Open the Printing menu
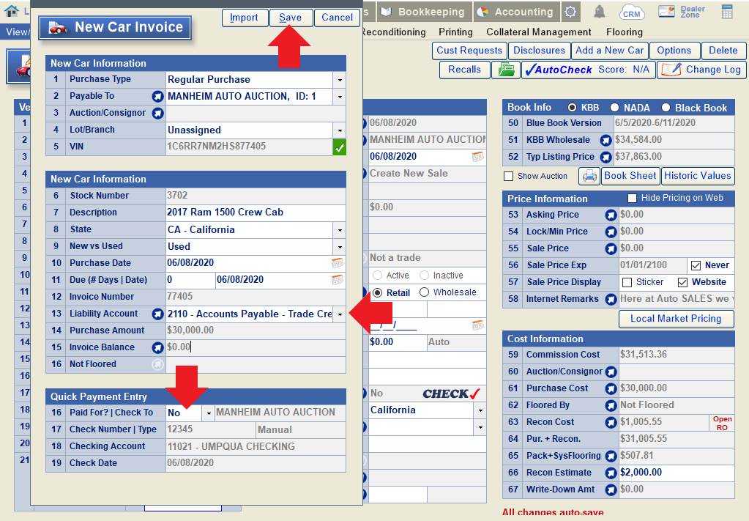 coord(455,32)
